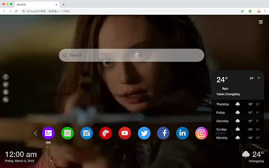269x168 pixels.
Task: Click the browser forward arrow
Action: 10,11
